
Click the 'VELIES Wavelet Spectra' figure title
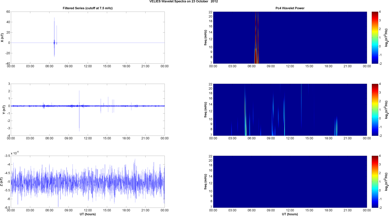tap(184, 2)
